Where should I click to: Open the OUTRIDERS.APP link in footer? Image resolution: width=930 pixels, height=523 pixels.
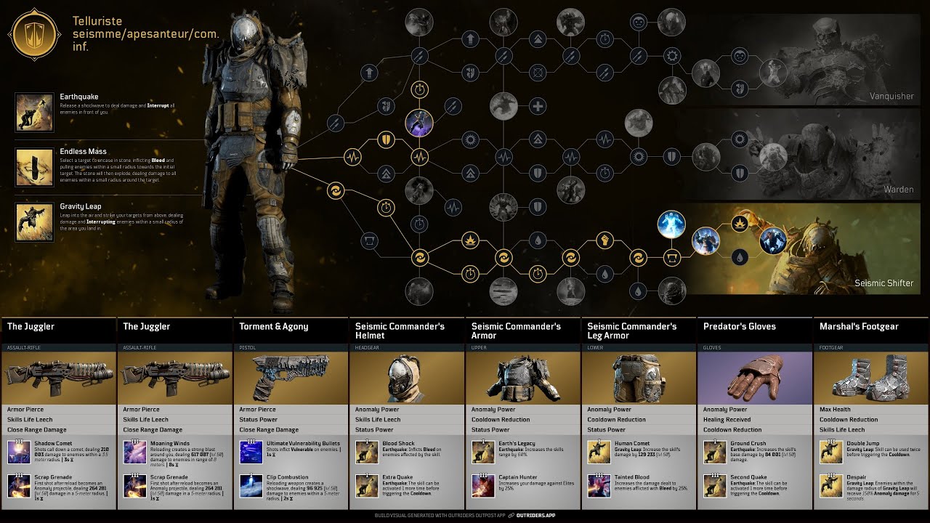click(x=535, y=515)
